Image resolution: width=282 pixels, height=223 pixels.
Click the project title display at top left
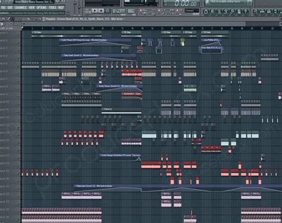pyautogui.click(x=34, y=2)
